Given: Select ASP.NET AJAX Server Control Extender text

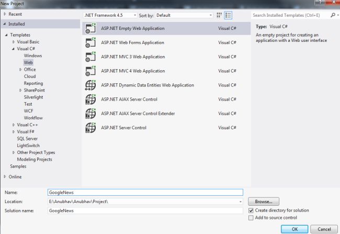Looking at the screenshot, I should pyautogui.click(x=138, y=114).
